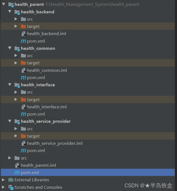
Task: Click Maven icon of health_common pom.xml
Action: click(23, 78)
